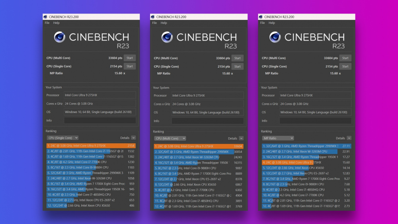
Task: Click the Cinebench title bar icon in the middle window
Action: click(153, 17)
